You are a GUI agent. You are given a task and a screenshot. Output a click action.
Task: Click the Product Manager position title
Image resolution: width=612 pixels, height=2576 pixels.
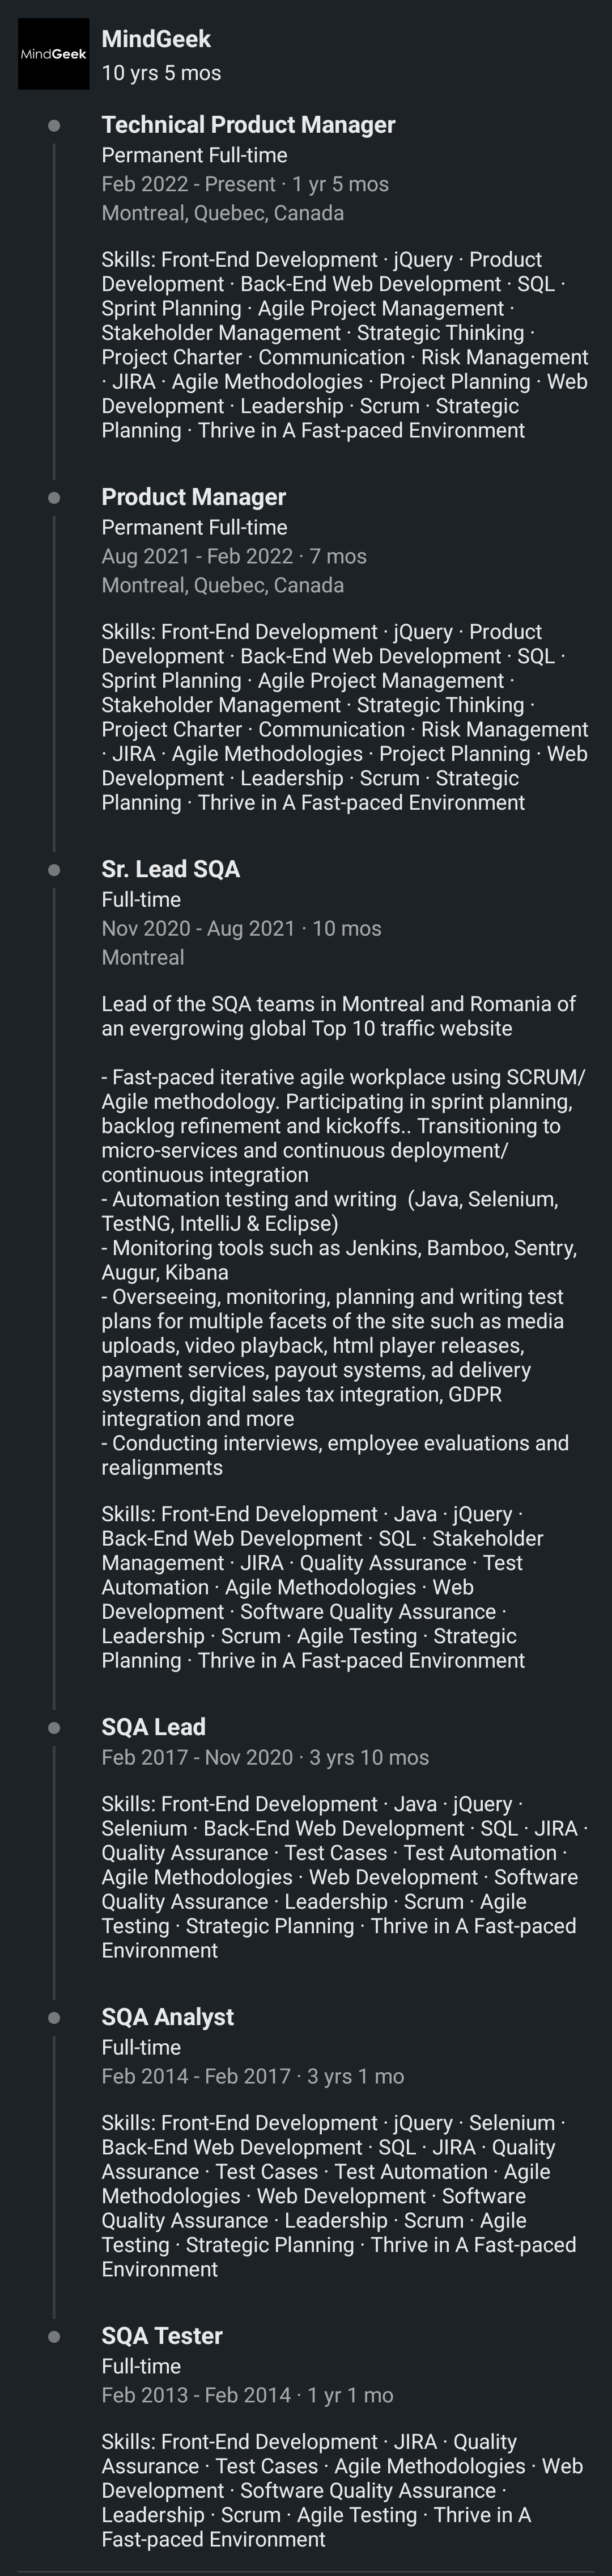[194, 497]
